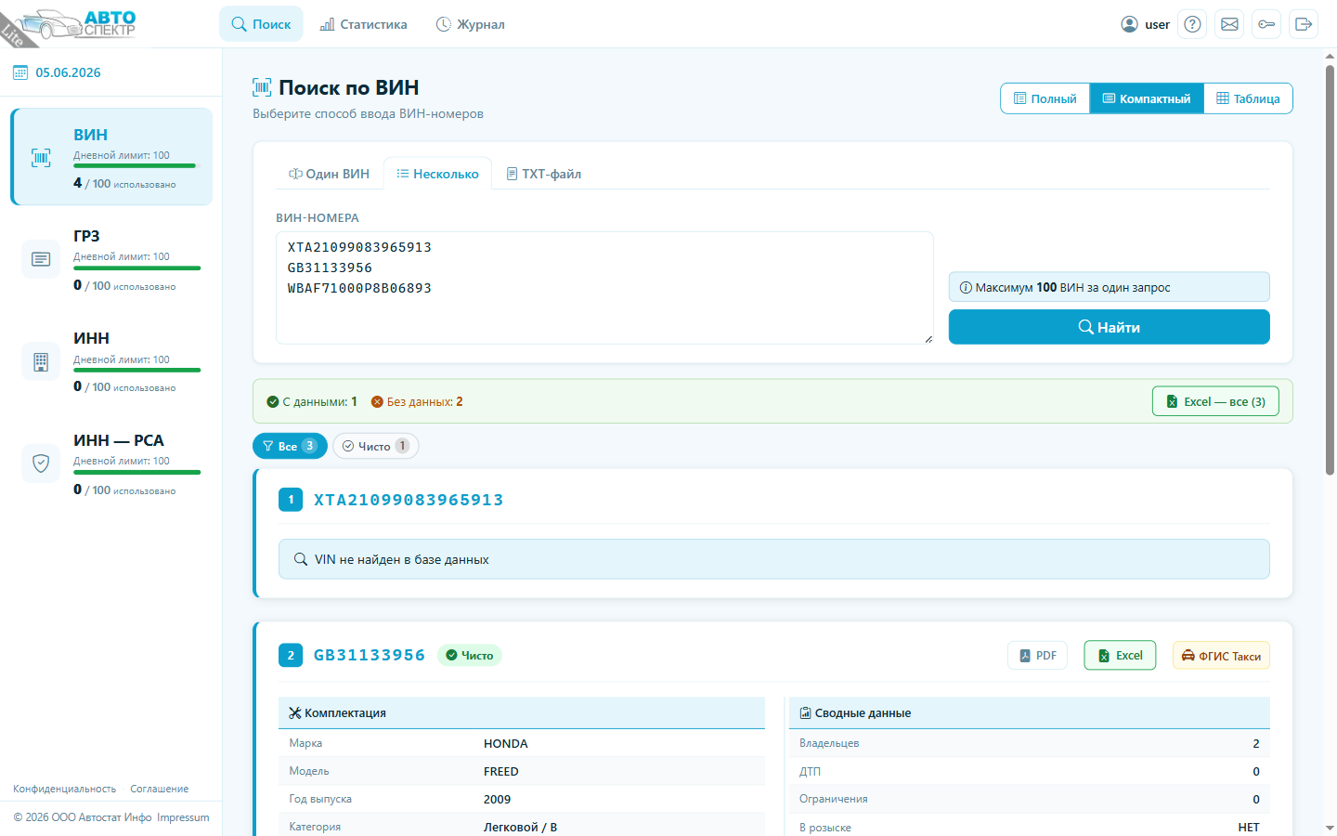Select the ИНН building icon
Screen dimensions: 1337x836
point(41,362)
